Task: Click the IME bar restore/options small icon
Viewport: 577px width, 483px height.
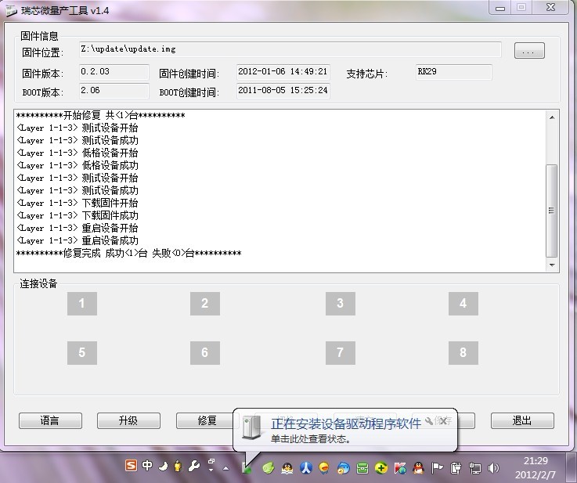Action: pos(211,465)
